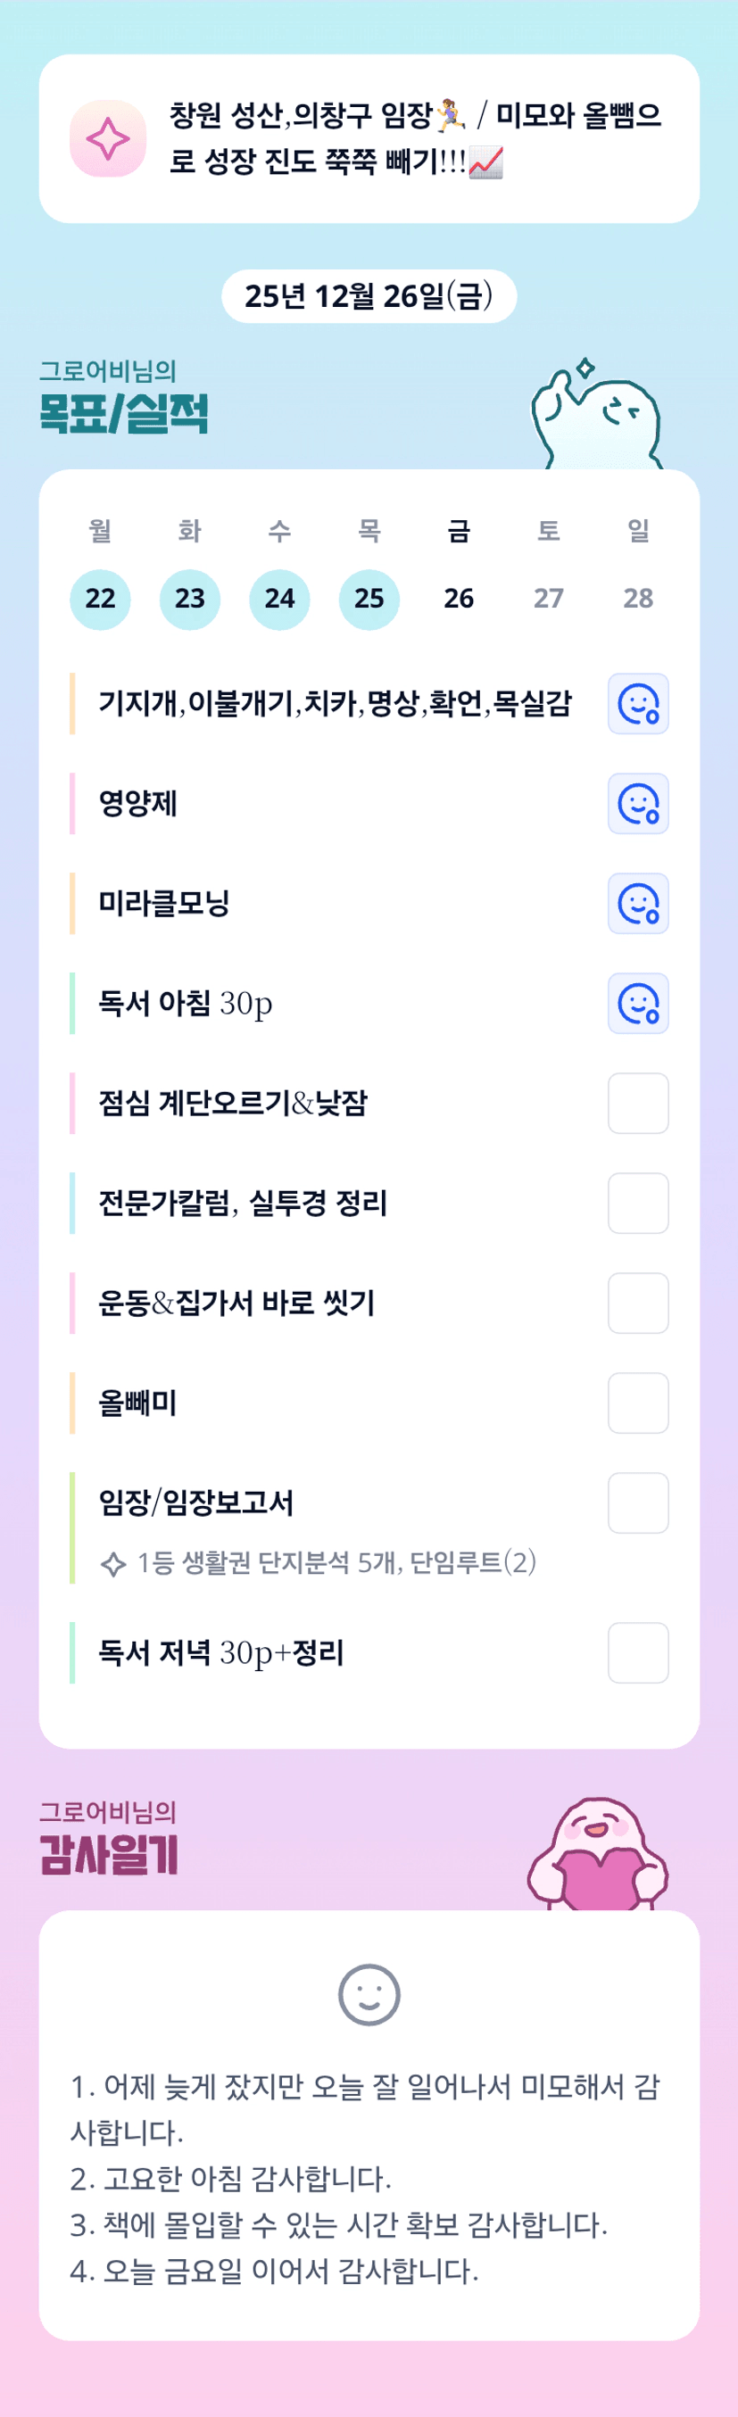The height and width of the screenshot is (2417, 738).
Task: Tap the smiley icon beside 기지개,이불개기 routine
Action: pos(637,704)
